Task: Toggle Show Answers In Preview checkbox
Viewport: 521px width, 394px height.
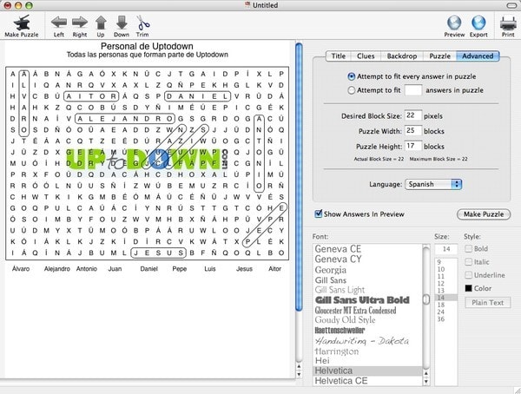Action: click(x=319, y=213)
